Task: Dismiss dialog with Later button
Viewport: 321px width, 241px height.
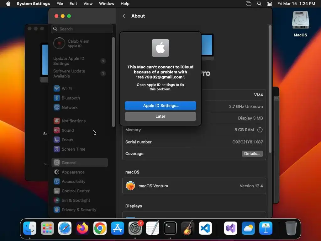Action: point(160,116)
